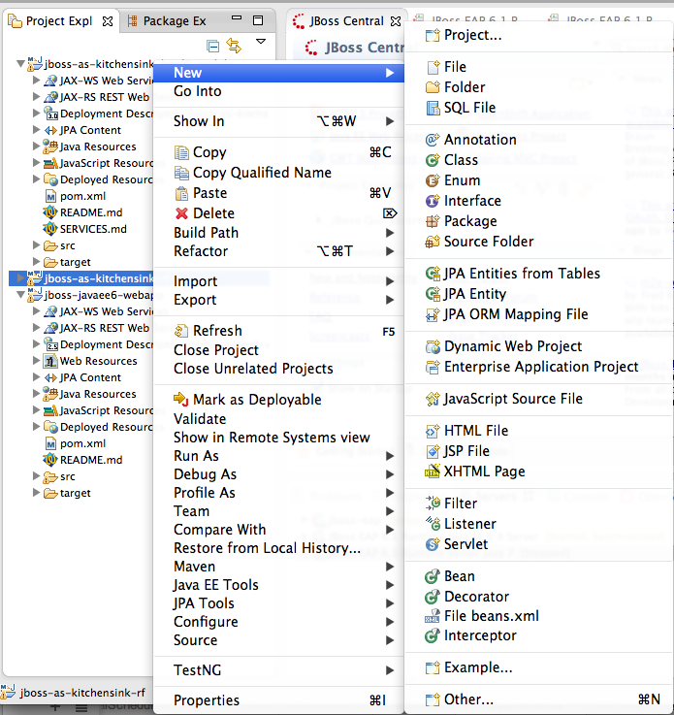Choose Project... in the New submenu
Image resolution: width=674 pixels, height=715 pixels.
tap(539, 35)
